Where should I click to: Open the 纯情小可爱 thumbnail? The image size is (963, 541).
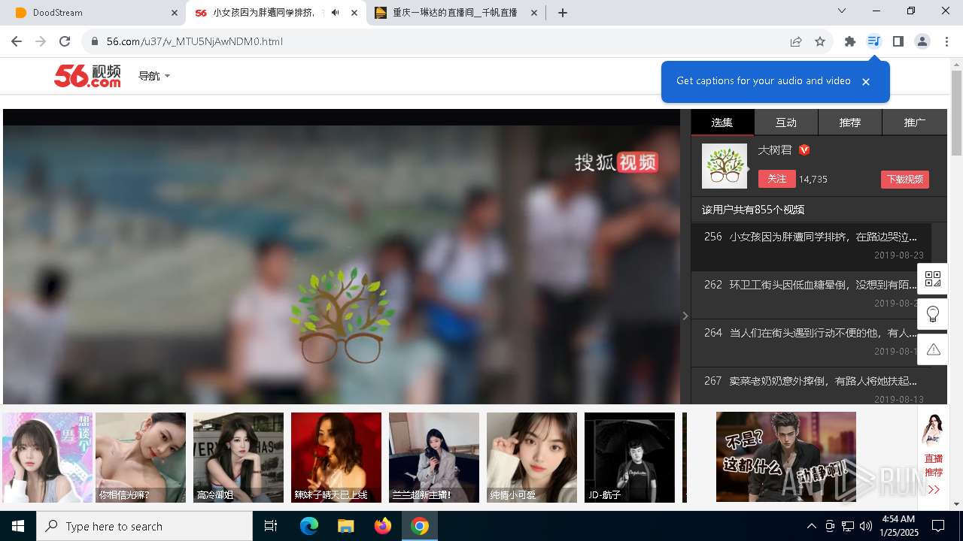pyautogui.click(x=532, y=458)
